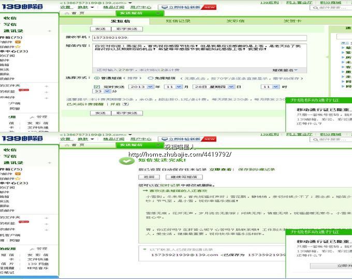Click the 返回 button in lower screenshot

point(149,177)
